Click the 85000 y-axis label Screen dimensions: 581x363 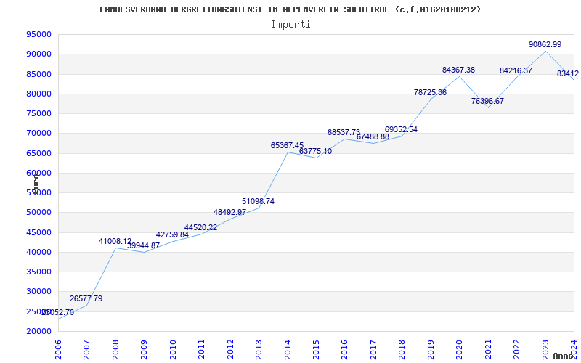(x=38, y=74)
